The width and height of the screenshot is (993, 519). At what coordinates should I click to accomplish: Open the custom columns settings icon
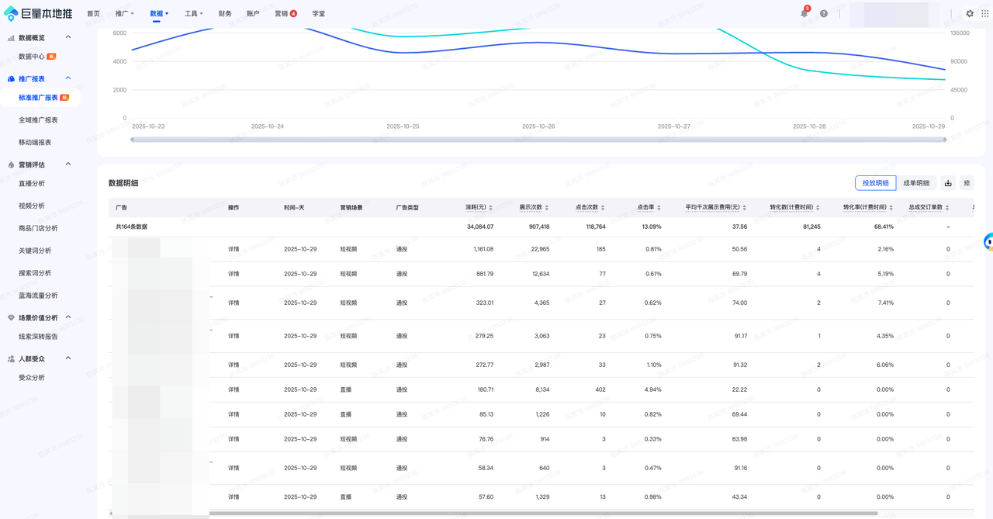(x=967, y=183)
